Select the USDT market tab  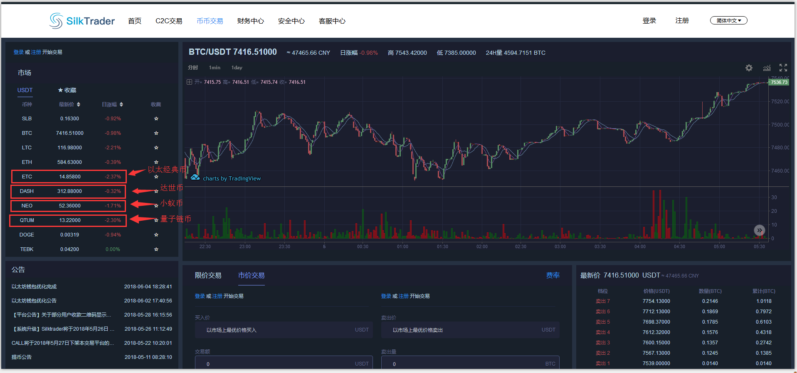point(25,90)
